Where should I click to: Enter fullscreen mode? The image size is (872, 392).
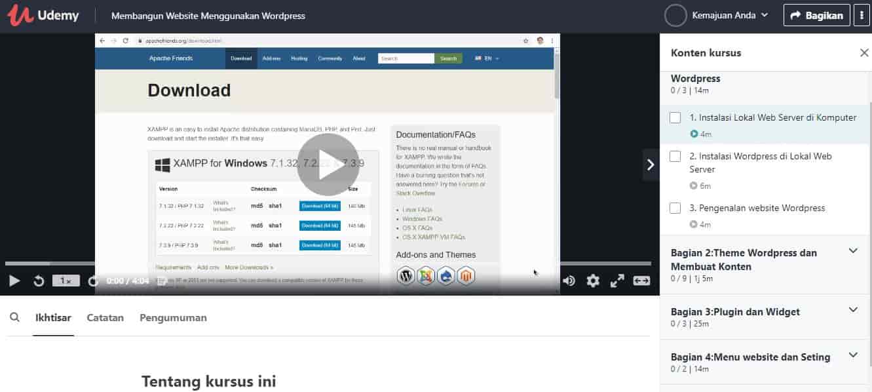[x=617, y=281]
